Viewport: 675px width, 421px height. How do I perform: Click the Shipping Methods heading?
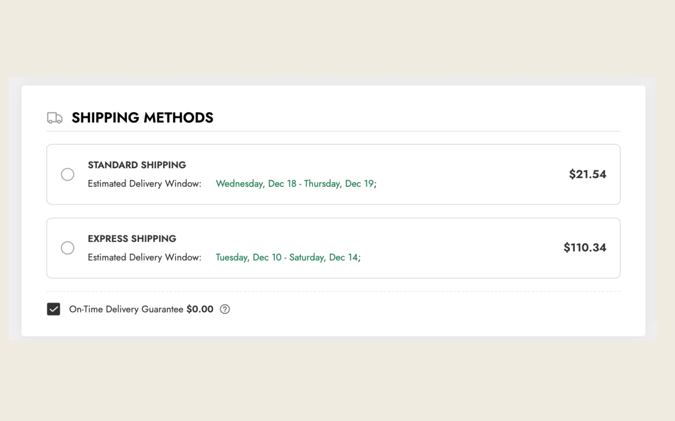pyautogui.click(x=142, y=118)
